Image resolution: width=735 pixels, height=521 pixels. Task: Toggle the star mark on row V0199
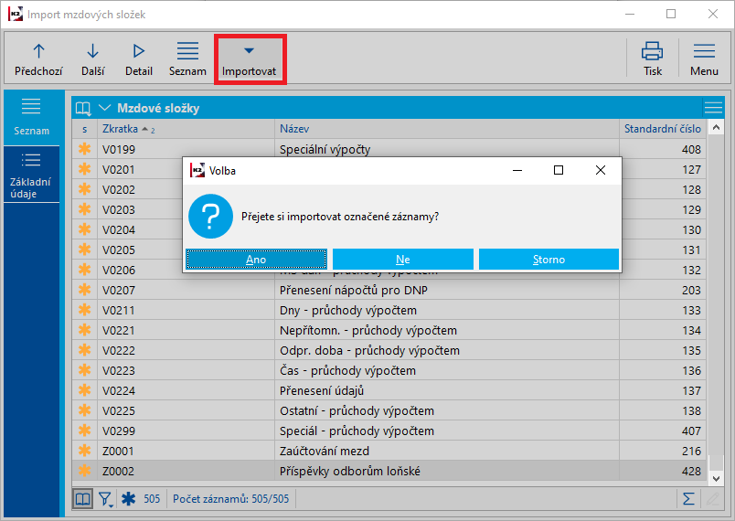(84, 149)
